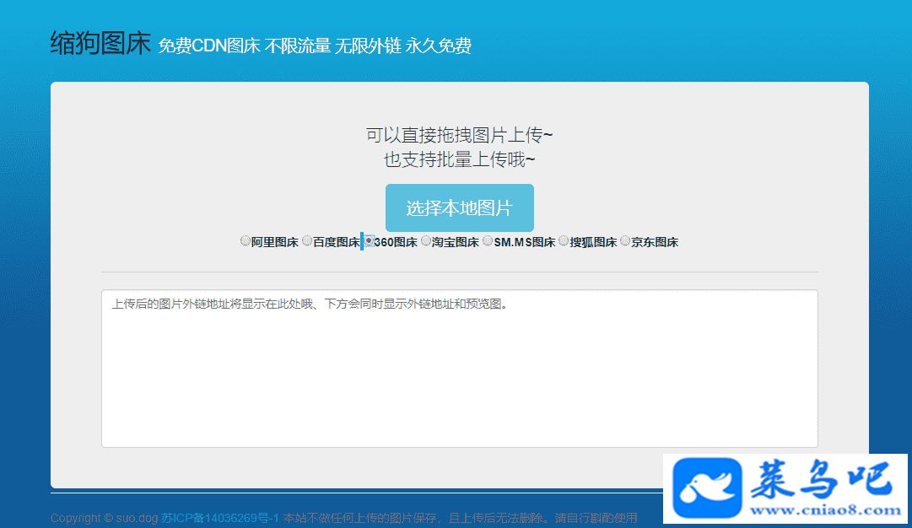Click inside the uploaded links text area
This screenshot has width=912, height=528.
click(x=460, y=369)
